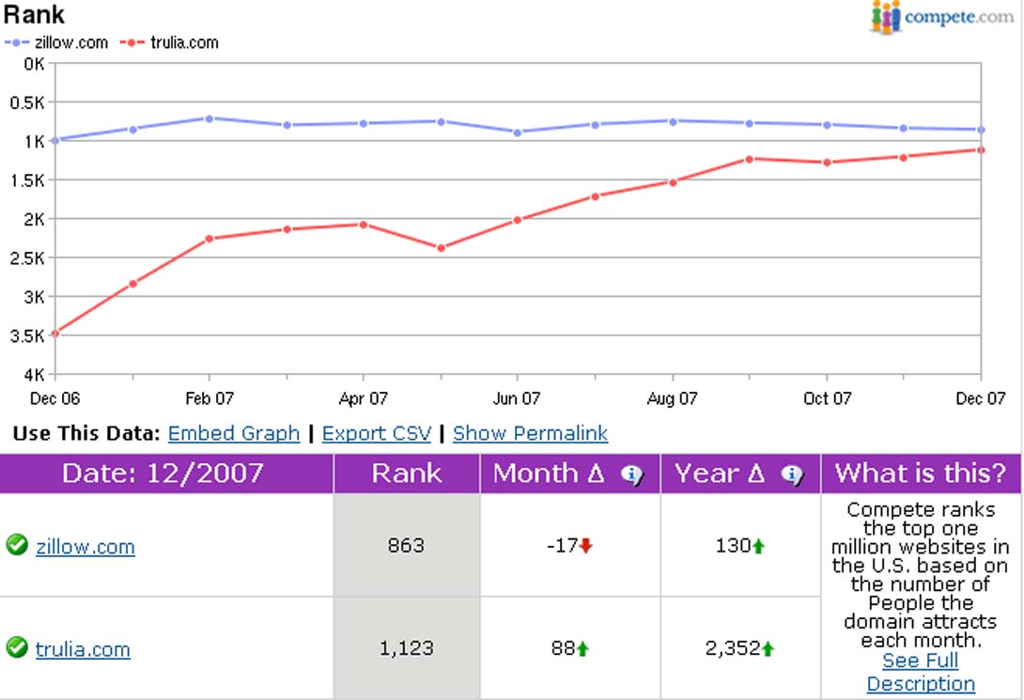Click green up arrow beside 2,352

(768, 648)
